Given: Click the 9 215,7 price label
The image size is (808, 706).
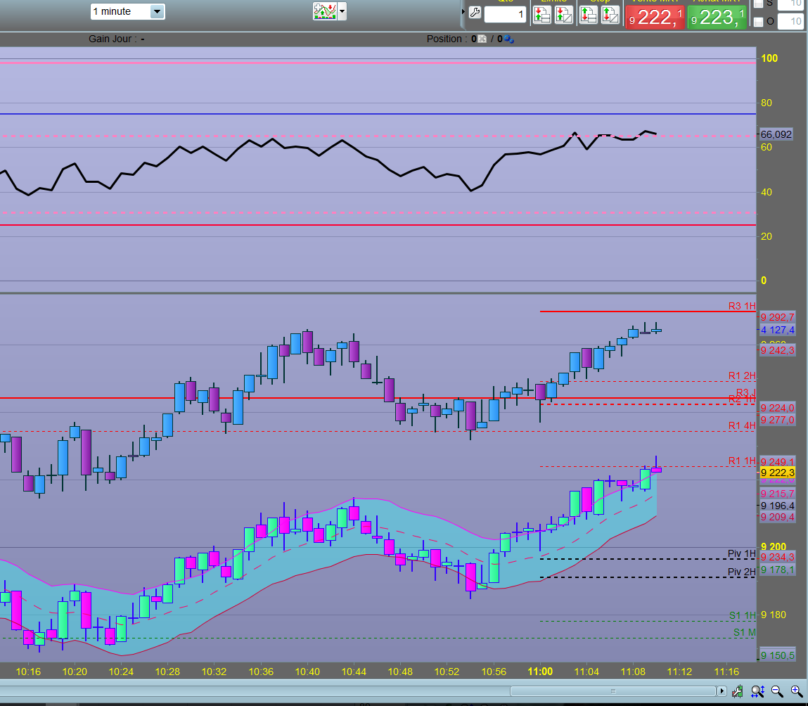Looking at the screenshot, I should coord(778,494).
